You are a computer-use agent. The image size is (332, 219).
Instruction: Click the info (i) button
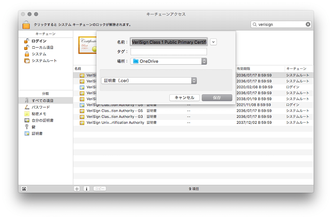point(86,189)
